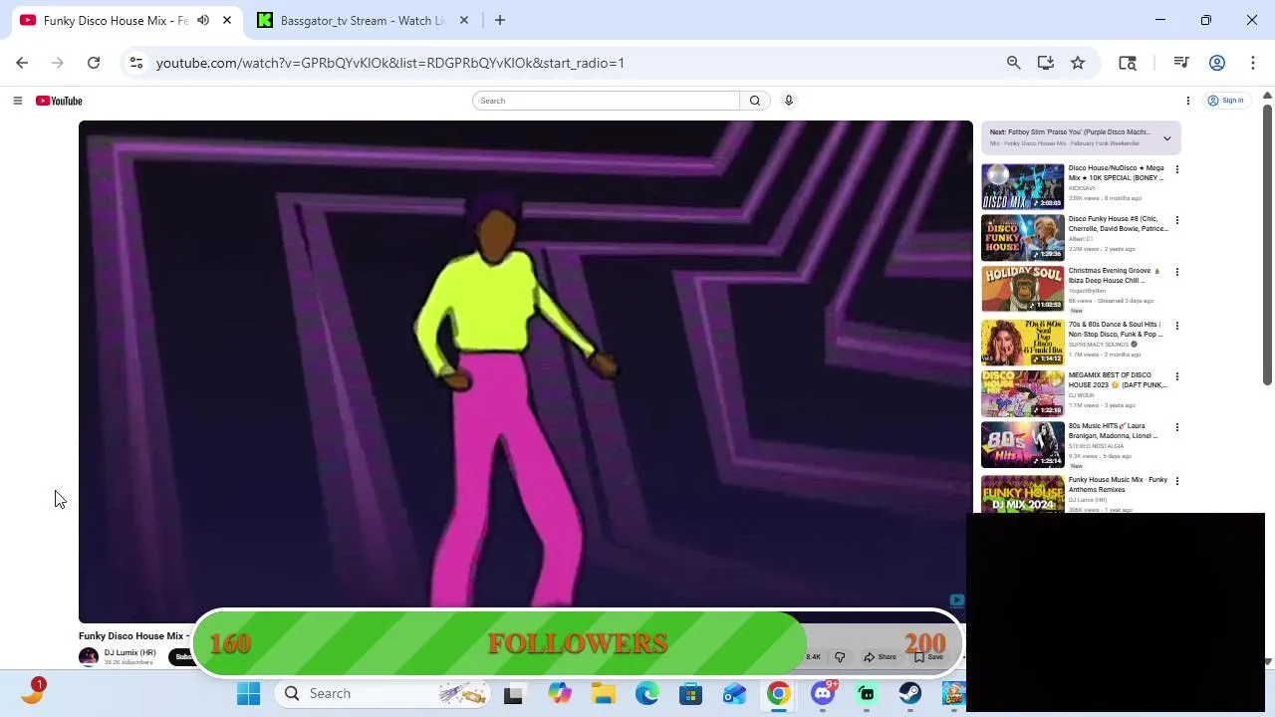Image resolution: width=1275 pixels, height=717 pixels.
Task: Open Microsoft Edge from the taskbar
Action: 647,693
